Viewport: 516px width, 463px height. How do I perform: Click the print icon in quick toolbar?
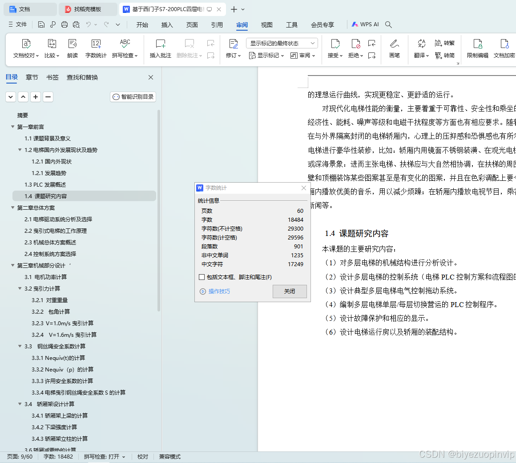click(x=64, y=24)
